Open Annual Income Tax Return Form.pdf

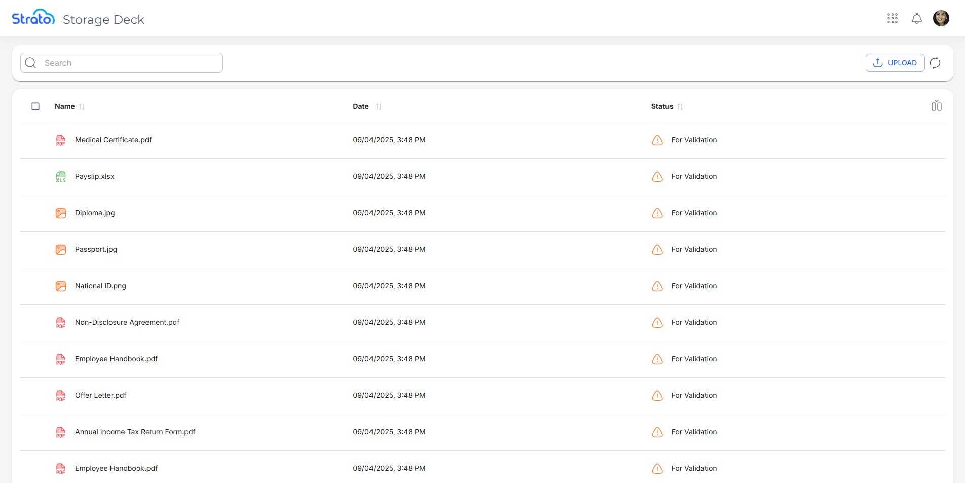click(x=135, y=432)
